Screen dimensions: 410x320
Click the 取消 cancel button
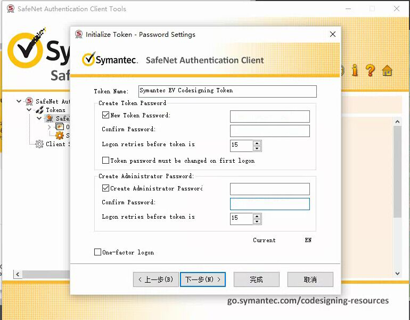310,279
